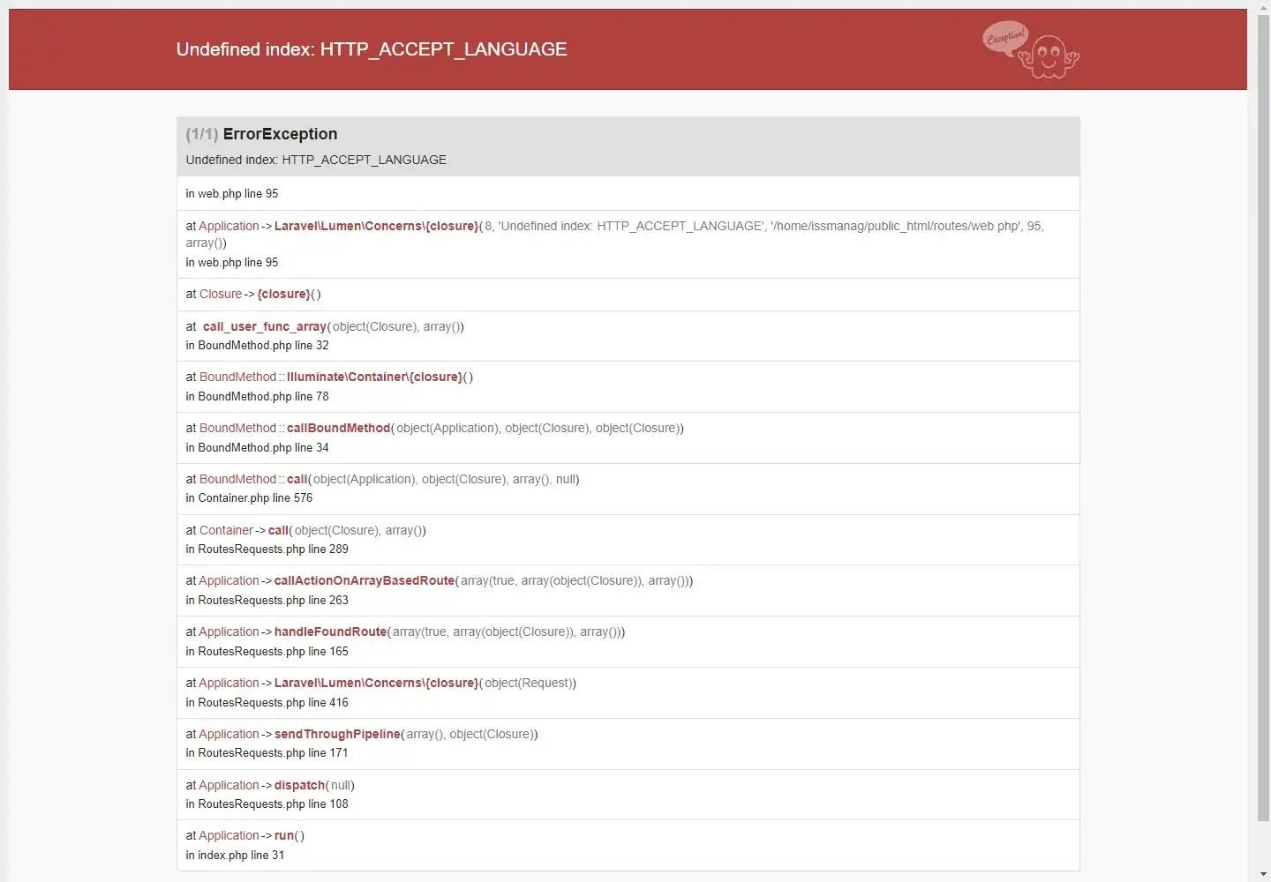Click sendThroughPipeline method name
Screen dimensions: 1271x882
337,734
